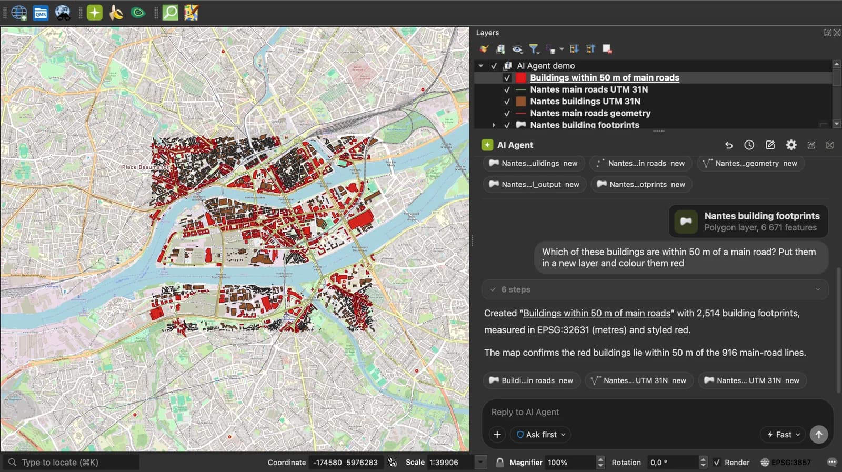Undock the AI Agent panel

811,145
